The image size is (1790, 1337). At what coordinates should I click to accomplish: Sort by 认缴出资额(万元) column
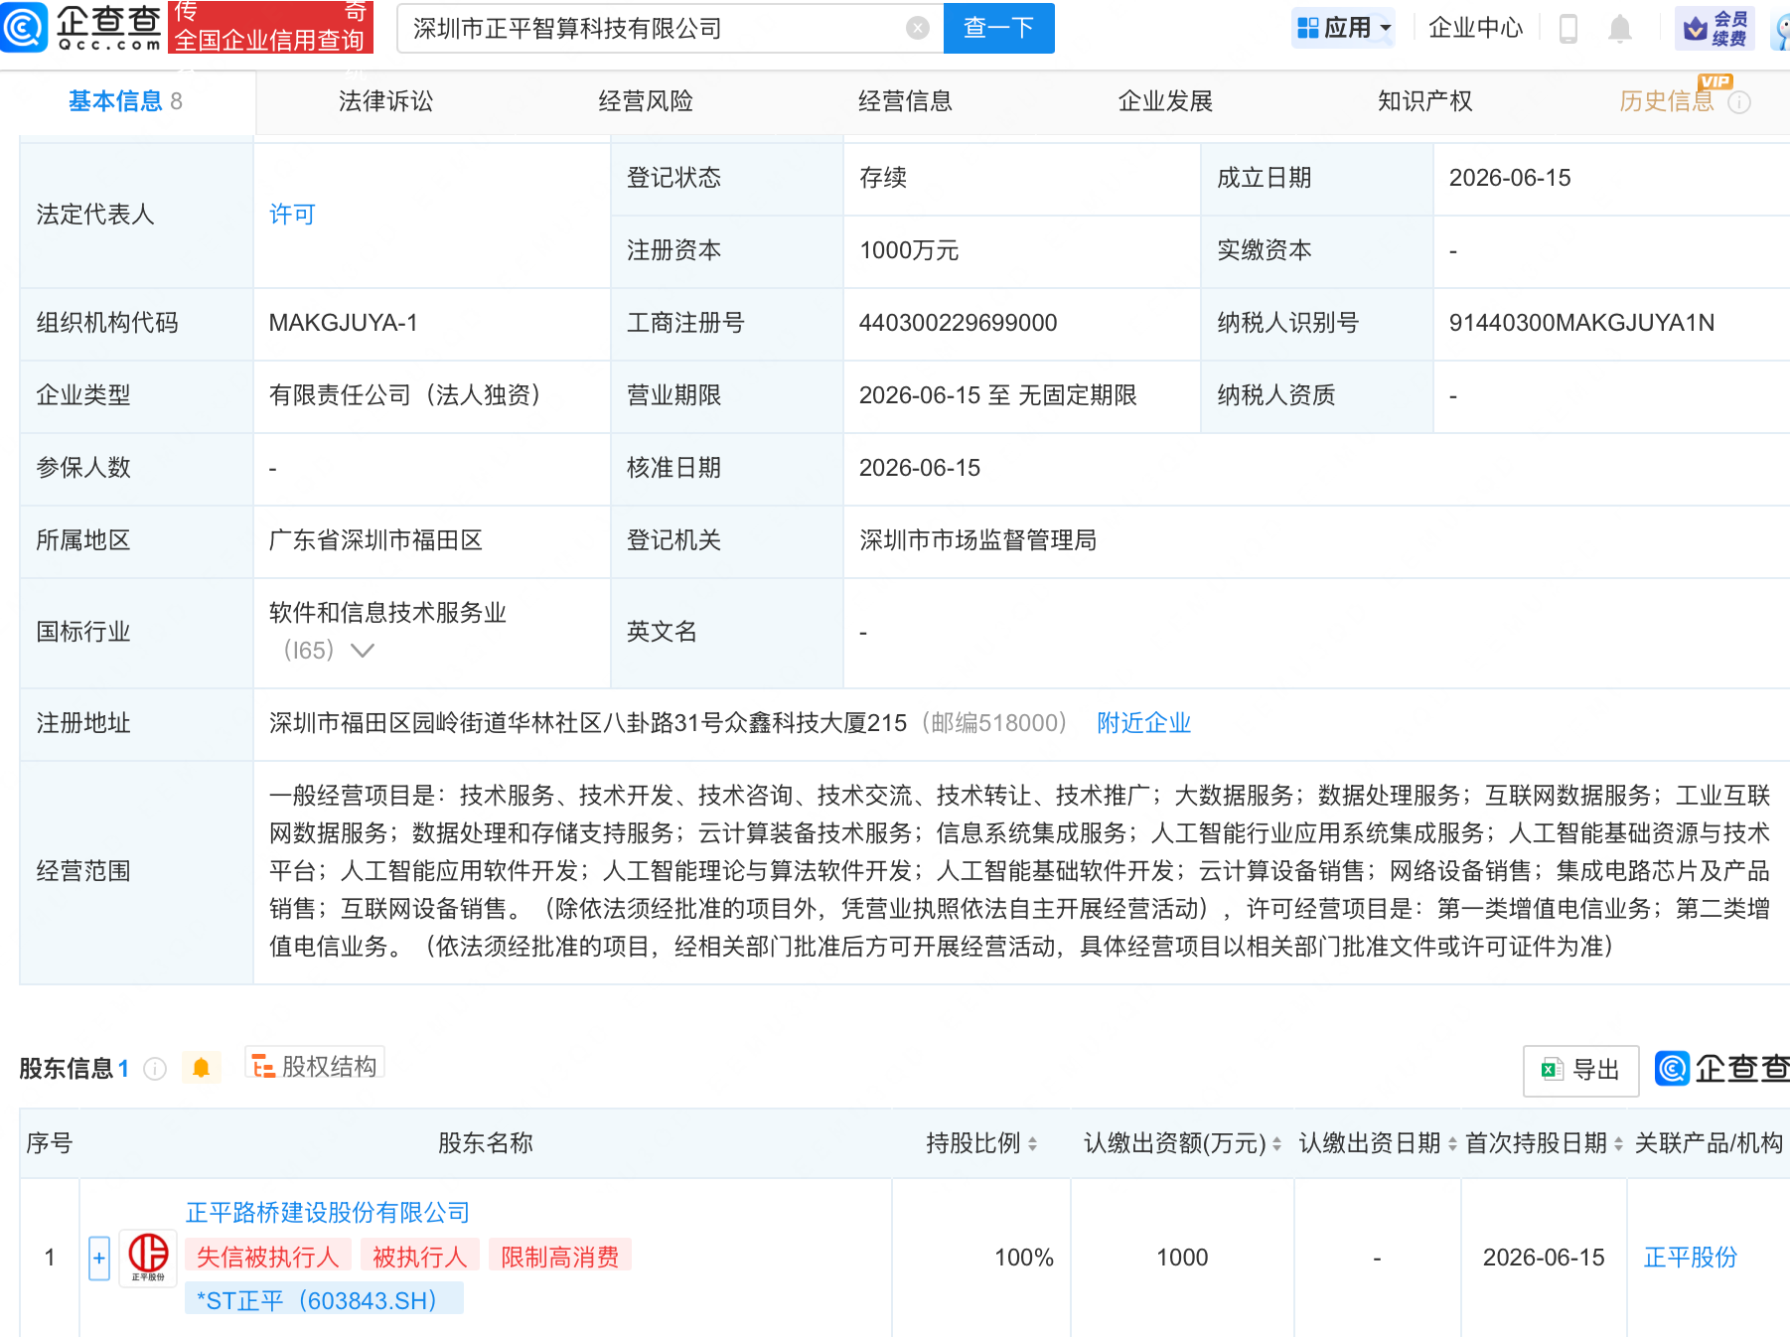1276,1144
